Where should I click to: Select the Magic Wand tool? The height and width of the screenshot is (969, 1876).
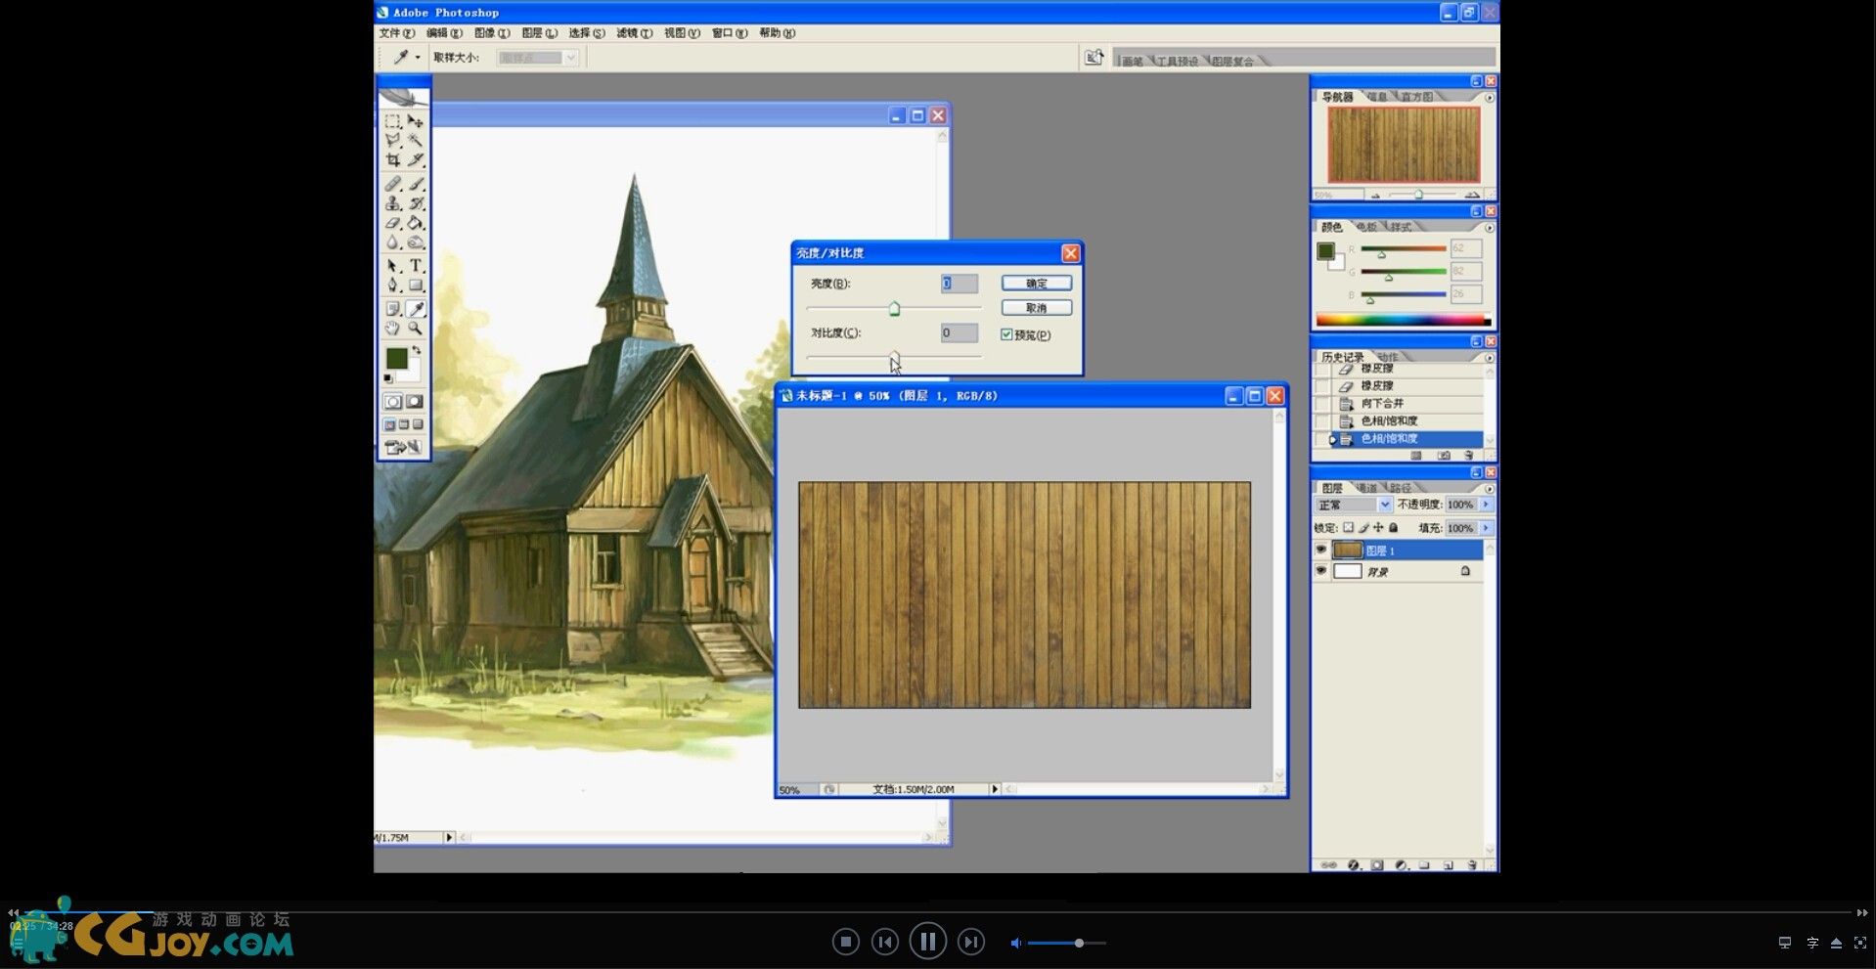coord(416,141)
